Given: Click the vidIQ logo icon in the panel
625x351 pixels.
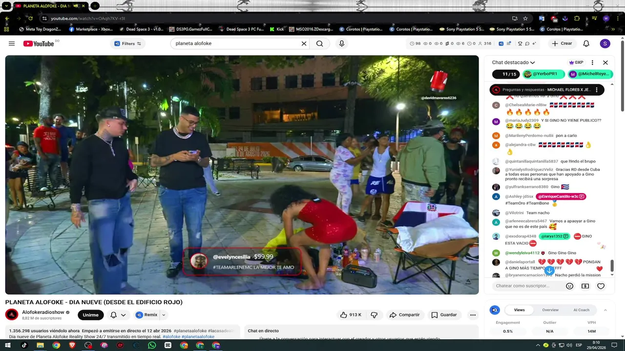Looking at the screenshot, I should (x=495, y=310).
